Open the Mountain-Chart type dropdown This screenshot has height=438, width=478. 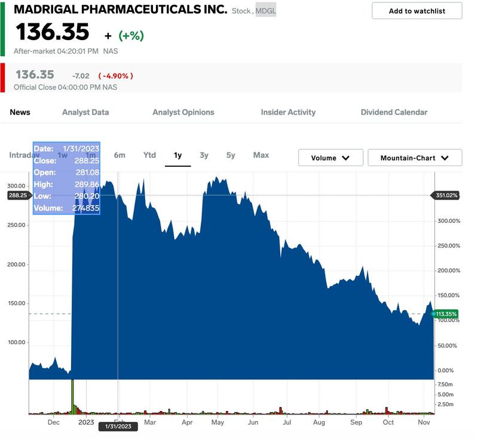point(415,158)
